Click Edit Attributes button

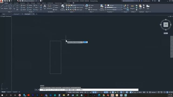[x=93, y=10]
